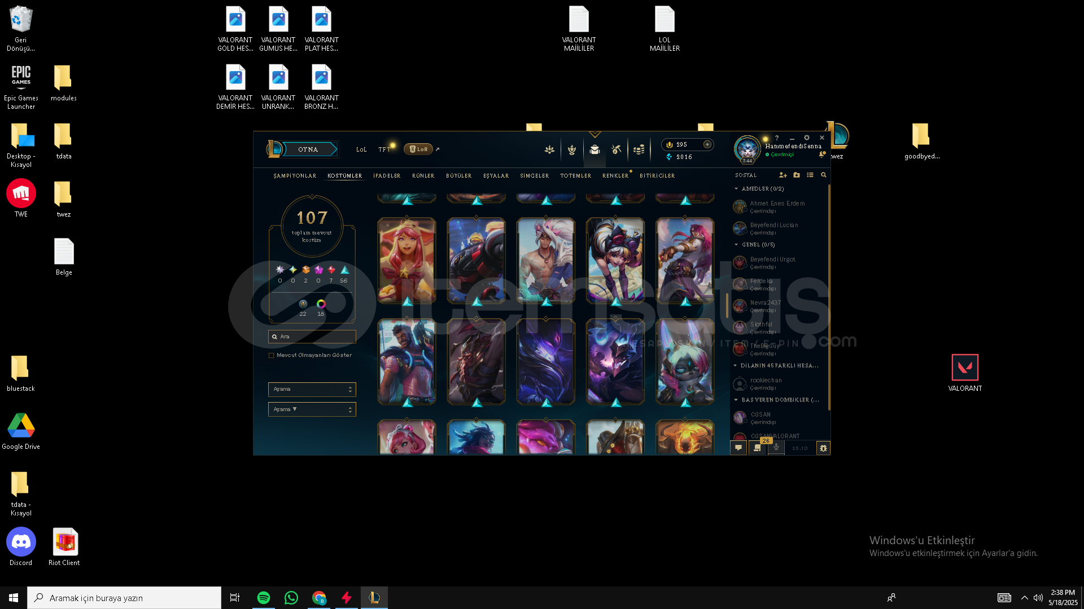Click the League logo left of OYNA

click(274, 149)
